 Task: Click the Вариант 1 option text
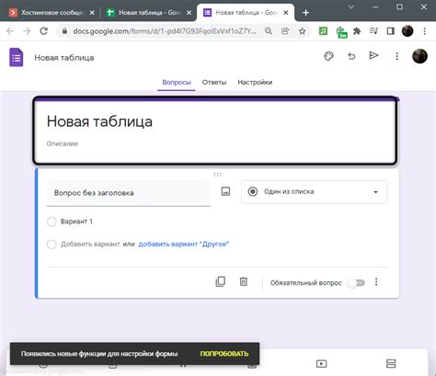click(76, 222)
